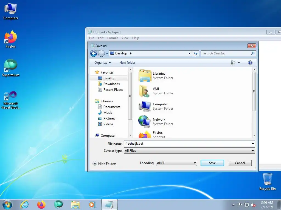Click the Action Center flag tray icon
This screenshot has height=210, width=281.
240,205
